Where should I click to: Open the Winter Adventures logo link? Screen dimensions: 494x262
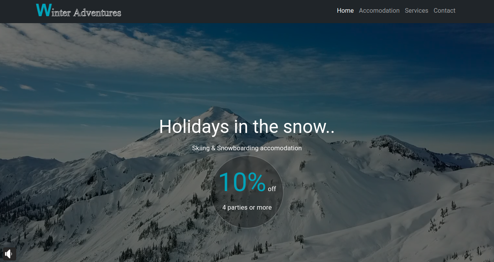click(x=79, y=11)
